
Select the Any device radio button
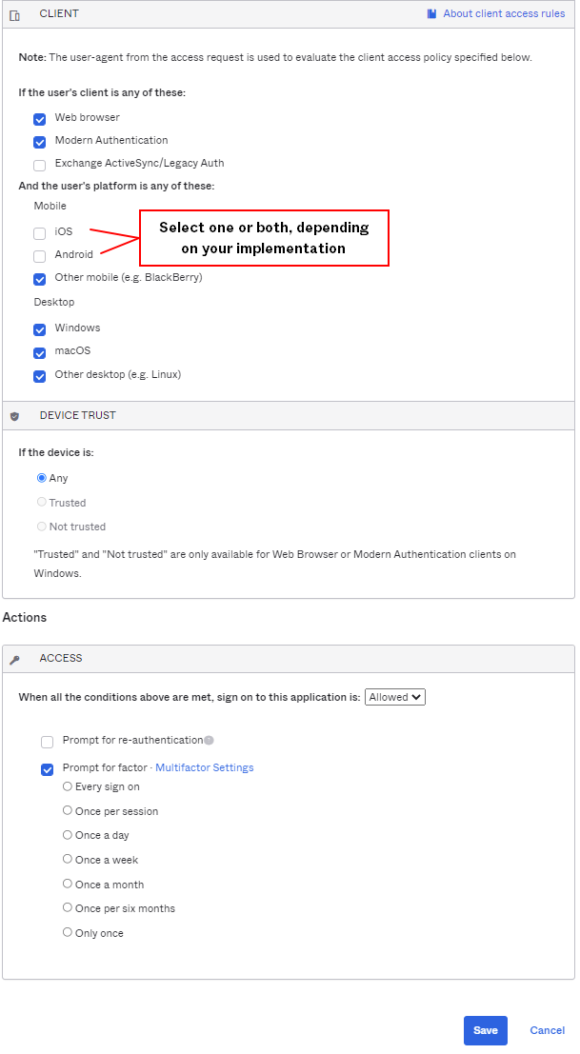click(42, 478)
